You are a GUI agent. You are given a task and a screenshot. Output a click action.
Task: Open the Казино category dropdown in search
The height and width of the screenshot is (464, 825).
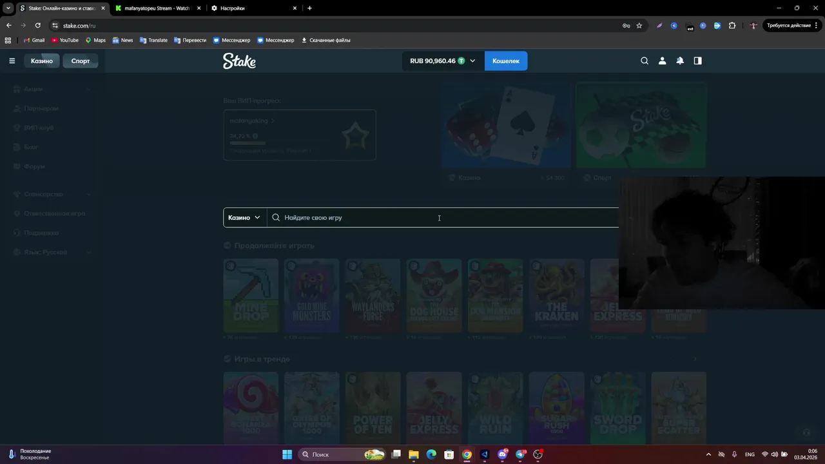244,217
